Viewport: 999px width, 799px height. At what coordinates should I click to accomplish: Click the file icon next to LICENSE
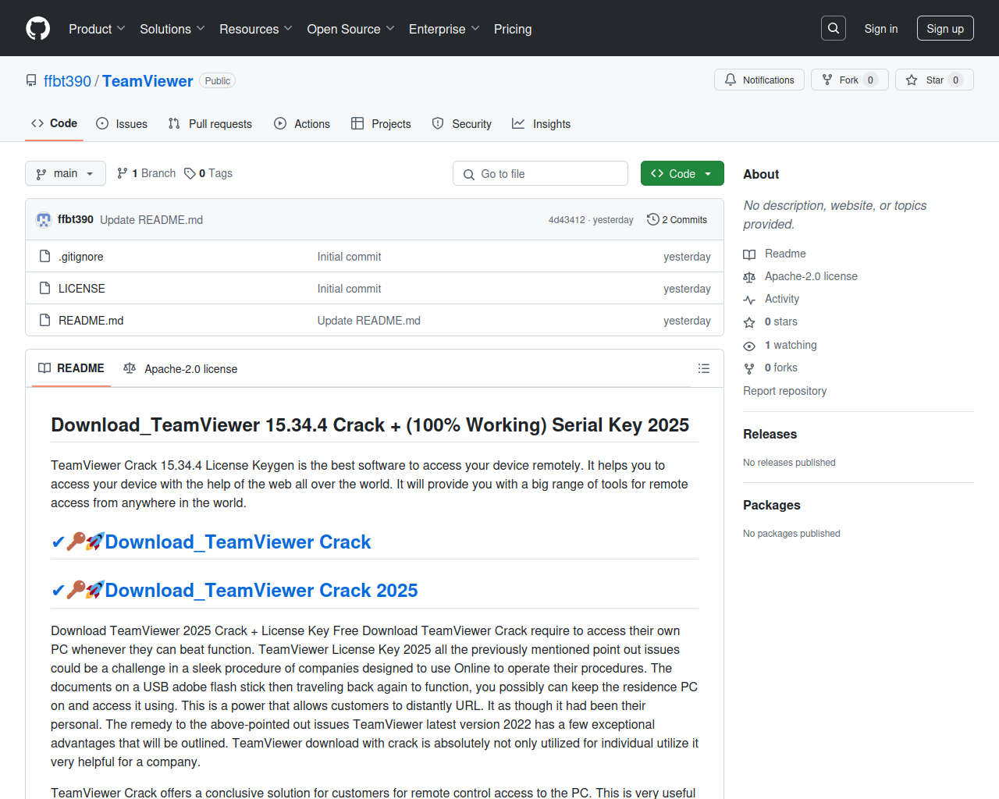click(44, 288)
